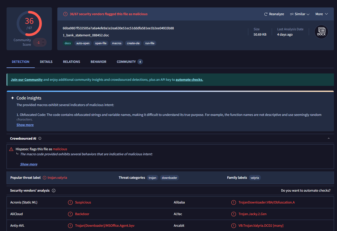
Task: Click the Code insights sparkle icon
Action: (12, 98)
